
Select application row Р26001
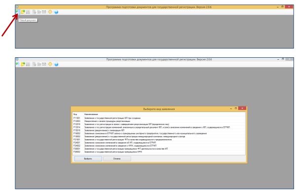pyautogui.click(x=159, y=149)
